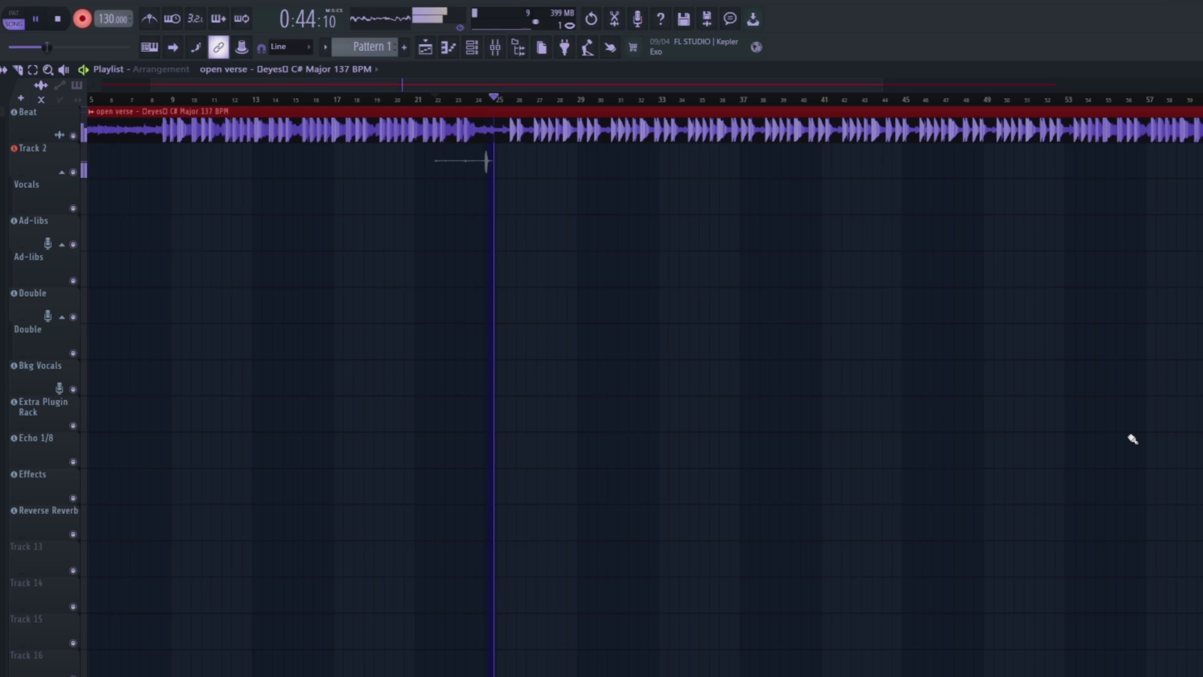Viewport: 1203px width, 677px height.
Task: Open the chat bubble icon
Action: [730, 19]
